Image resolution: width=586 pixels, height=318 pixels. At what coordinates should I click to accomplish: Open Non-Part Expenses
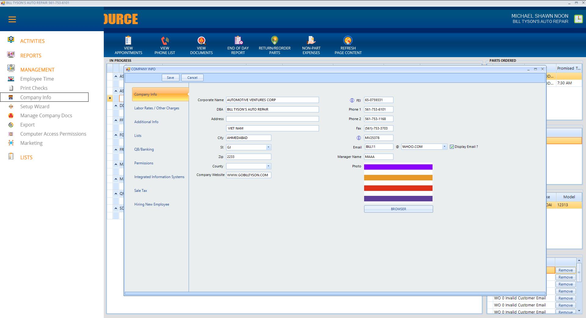click(311, 41)
